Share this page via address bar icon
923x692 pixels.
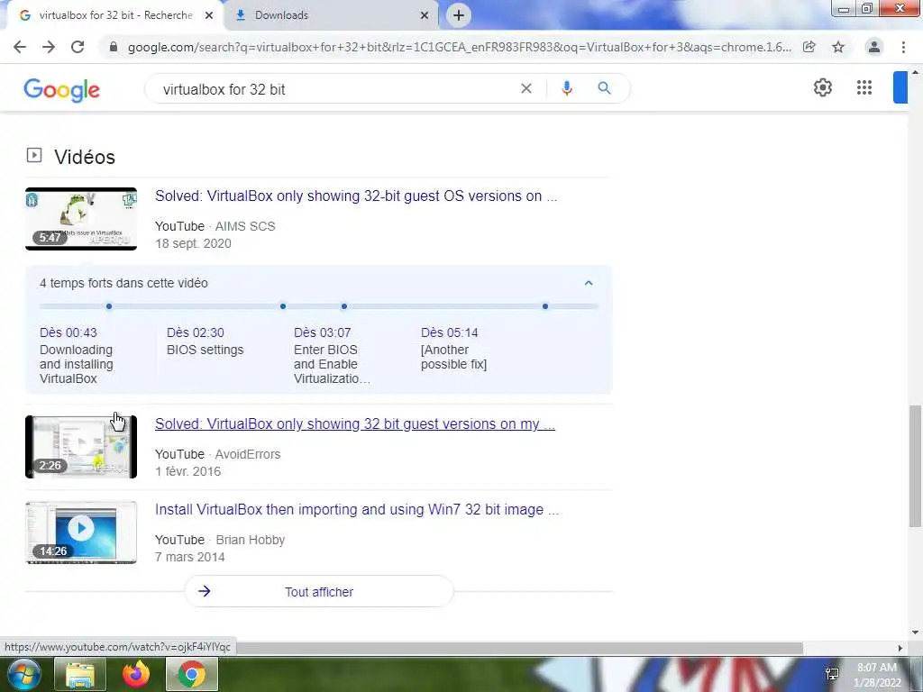[809, 47]
